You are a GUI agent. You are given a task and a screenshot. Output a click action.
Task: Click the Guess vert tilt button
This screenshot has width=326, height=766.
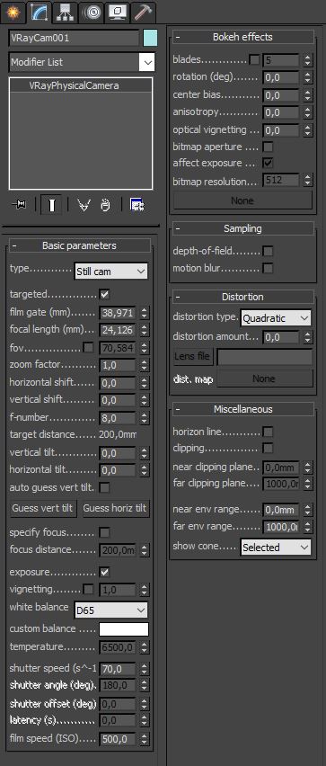pos(43,508)
